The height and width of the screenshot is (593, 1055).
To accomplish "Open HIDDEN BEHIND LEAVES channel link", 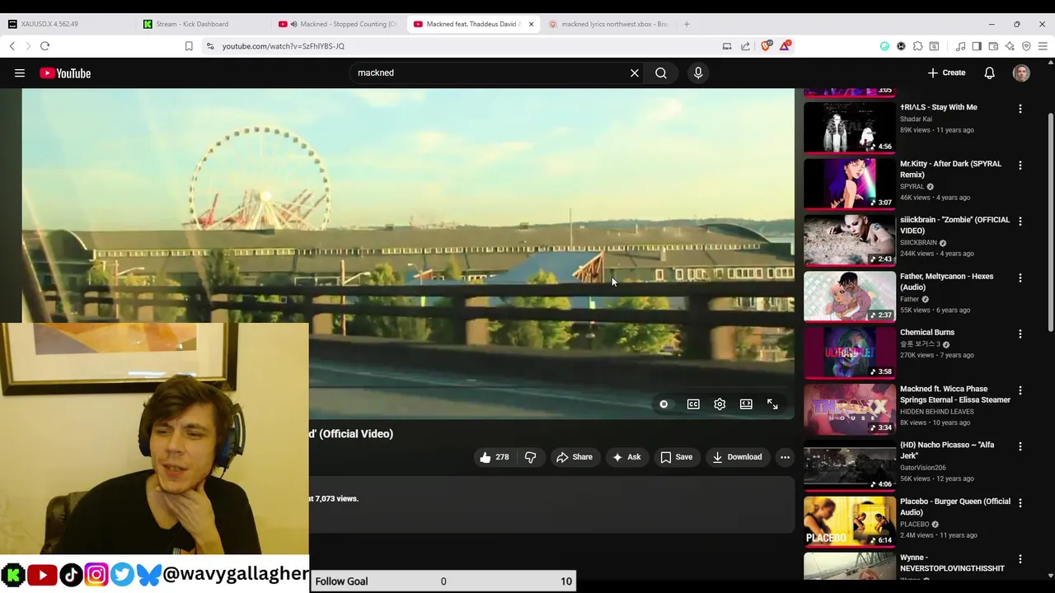I will pyautogui.click(x=937, y=412).
